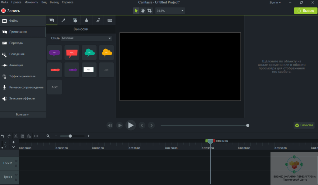Select the Crop tool in canvas toolbar

[150, 11]
